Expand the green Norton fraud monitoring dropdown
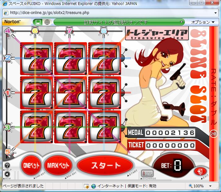The width and height of the screenshot is (221, 192). [x=182, y=22]
